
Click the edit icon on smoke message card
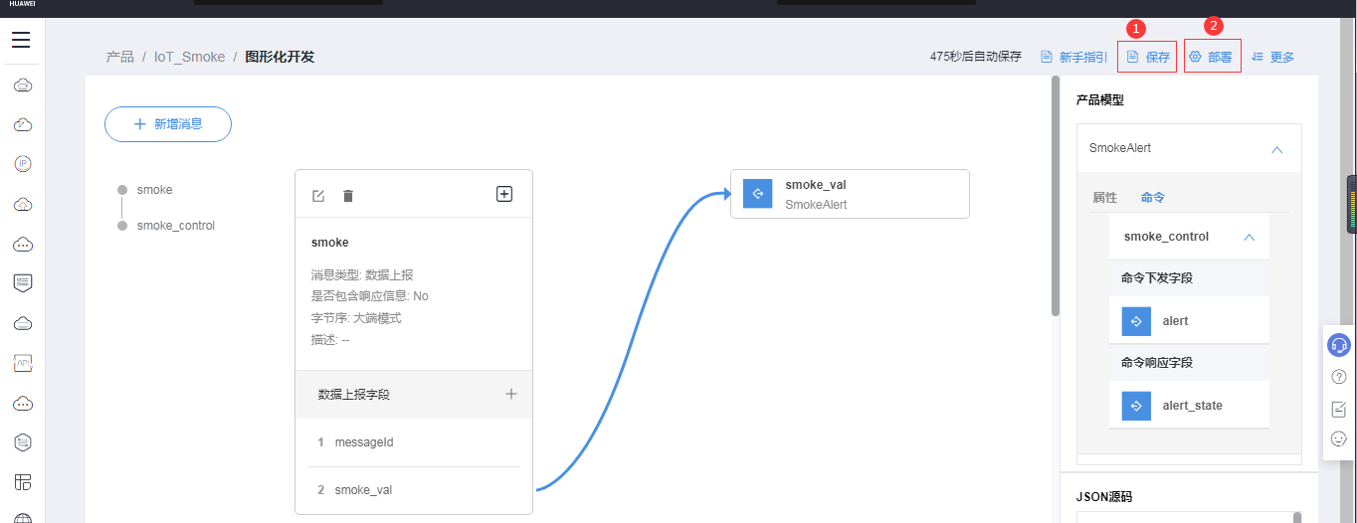[x=318, y=196]
